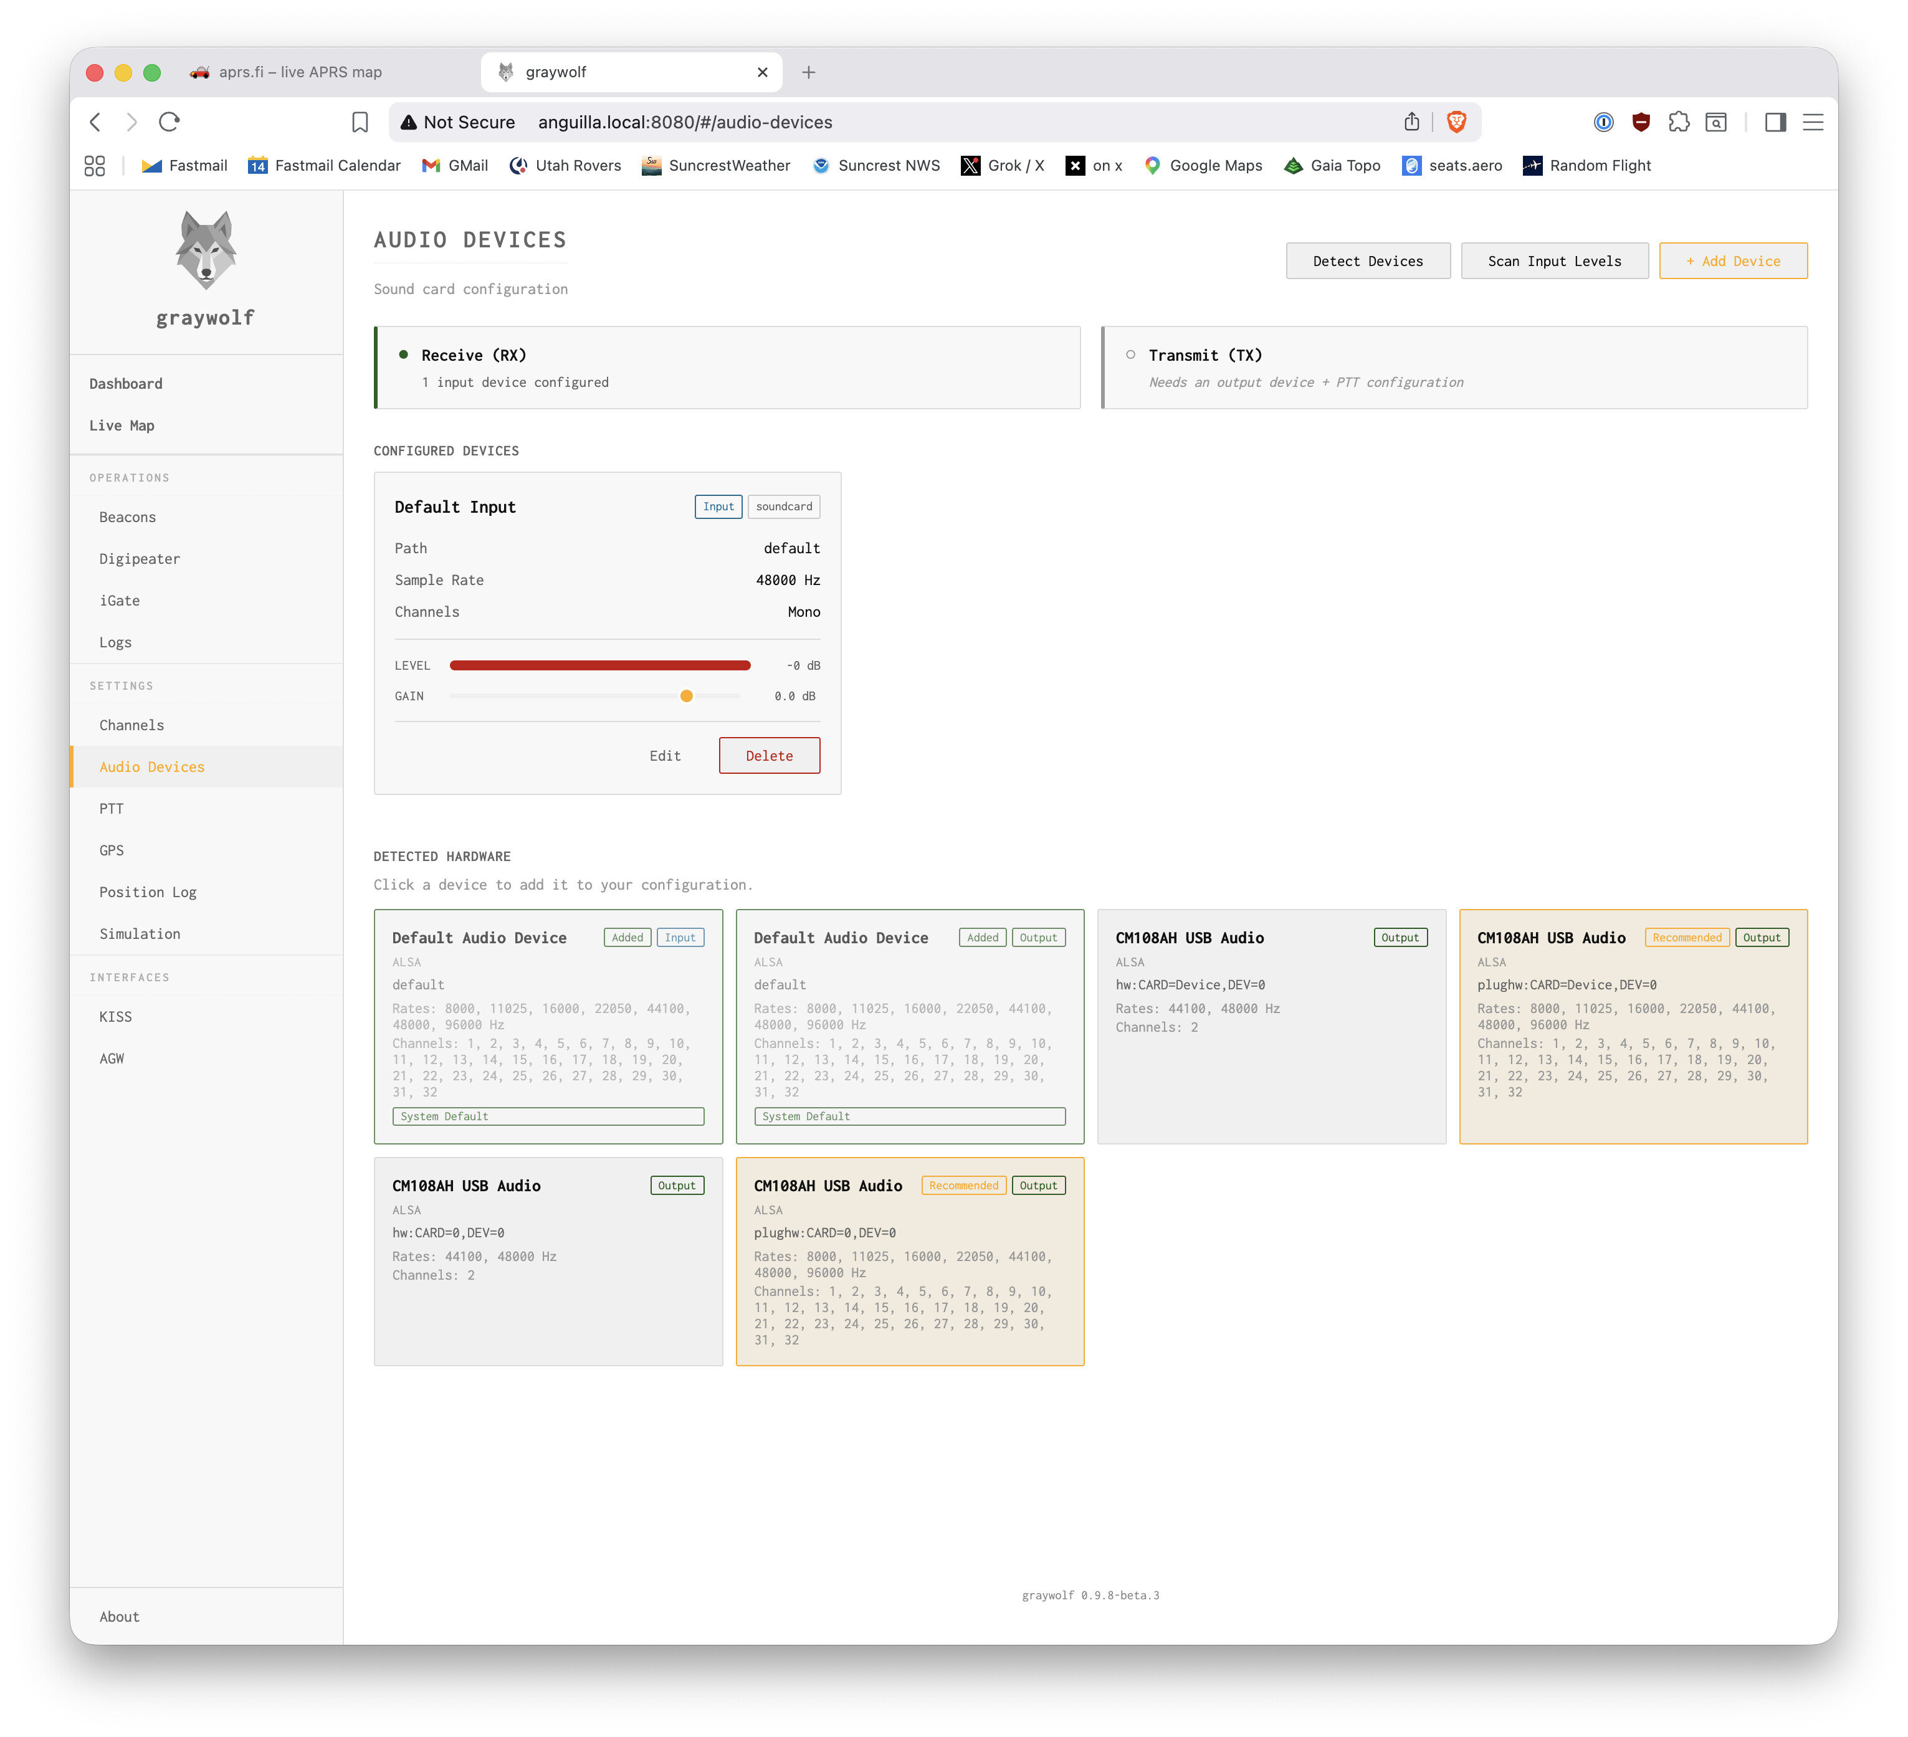Click the graywolf wolf logo
This screenshot has height=1737, width=1908.
(x=206, y=250)
